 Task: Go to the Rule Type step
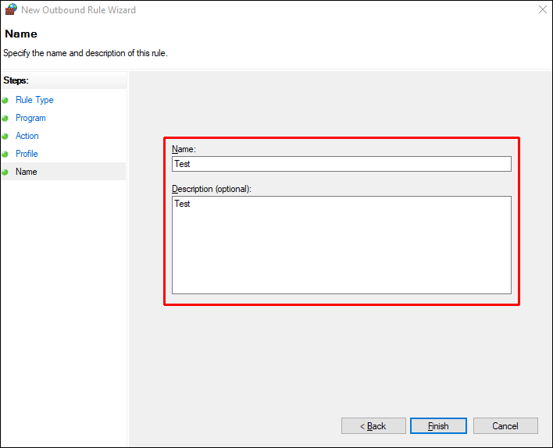[34, 100]
